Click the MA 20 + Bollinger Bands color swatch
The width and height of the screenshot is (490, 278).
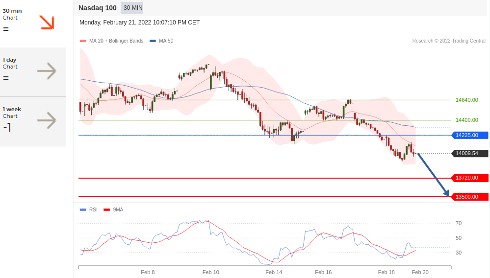[83, 41]
